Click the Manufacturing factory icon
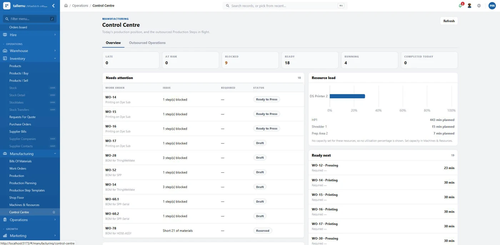The height and width of the screenshot is (245, 500). pyautogui.click(x=5, y=154)
